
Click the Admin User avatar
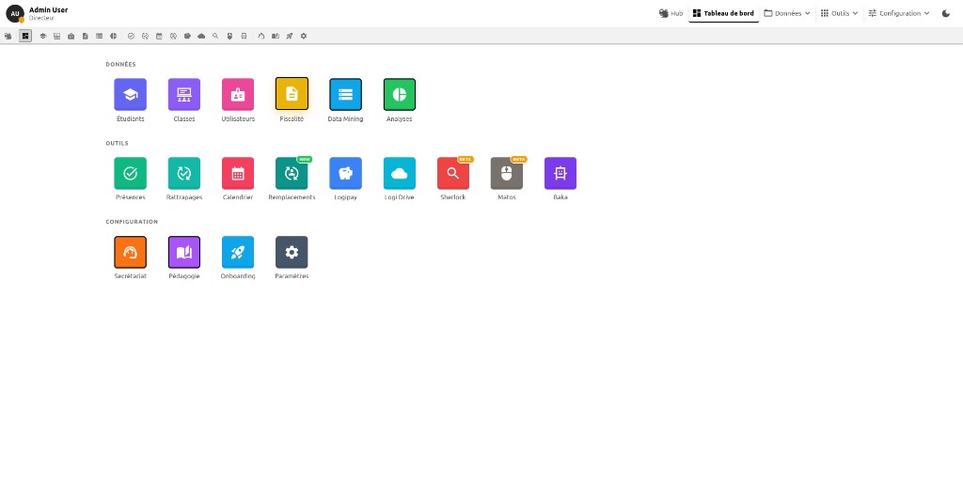tap(15, 13)
